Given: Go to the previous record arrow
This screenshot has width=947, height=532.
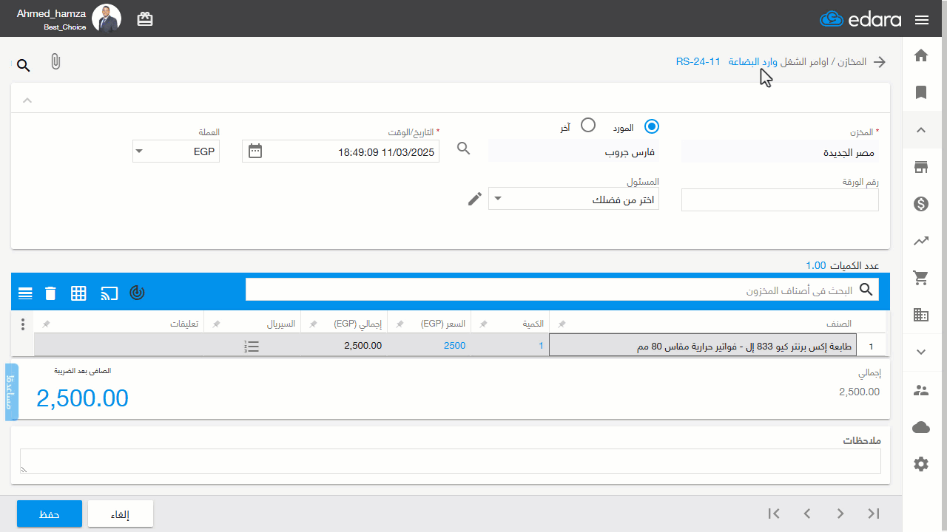Looking at the screenshot, I should 807,514.
